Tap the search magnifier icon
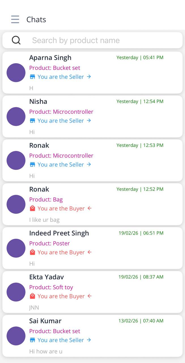Screen dimensions: 185x363 click(x=16, y=40)
